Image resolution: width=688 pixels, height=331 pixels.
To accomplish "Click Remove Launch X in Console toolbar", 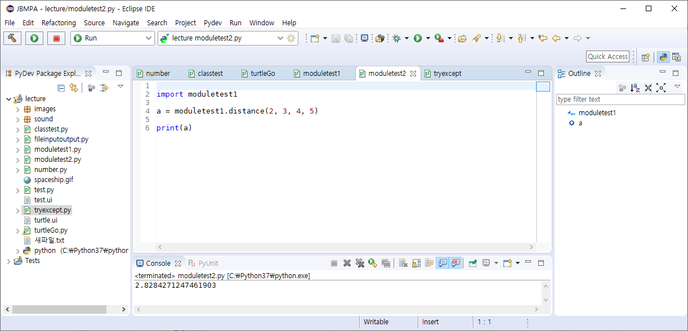I will click(x=347, y=263).
